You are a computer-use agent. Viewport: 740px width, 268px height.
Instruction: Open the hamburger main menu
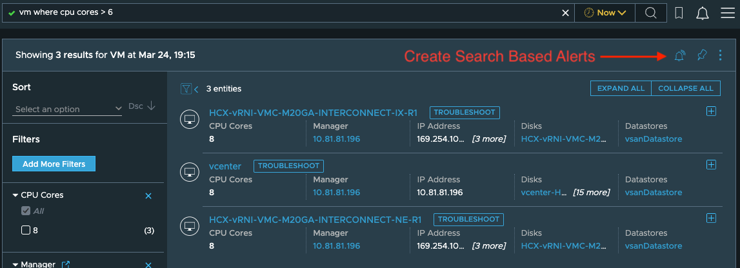click(x=728, y=13)
